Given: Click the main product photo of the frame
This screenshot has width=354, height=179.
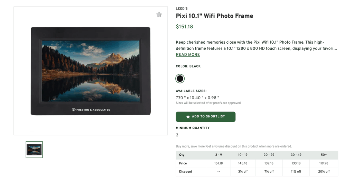Looking at the screenshot, I should 91,71.
